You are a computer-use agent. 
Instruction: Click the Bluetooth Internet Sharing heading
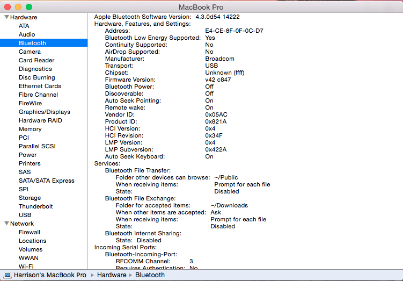[x=143, y=233]
